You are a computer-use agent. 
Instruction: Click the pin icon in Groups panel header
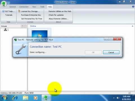(22, 26)
